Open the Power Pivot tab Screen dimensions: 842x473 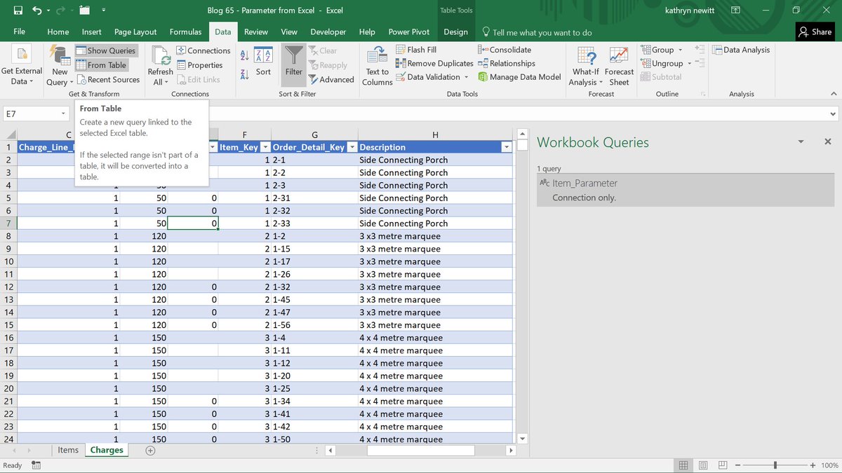point(408,32)
